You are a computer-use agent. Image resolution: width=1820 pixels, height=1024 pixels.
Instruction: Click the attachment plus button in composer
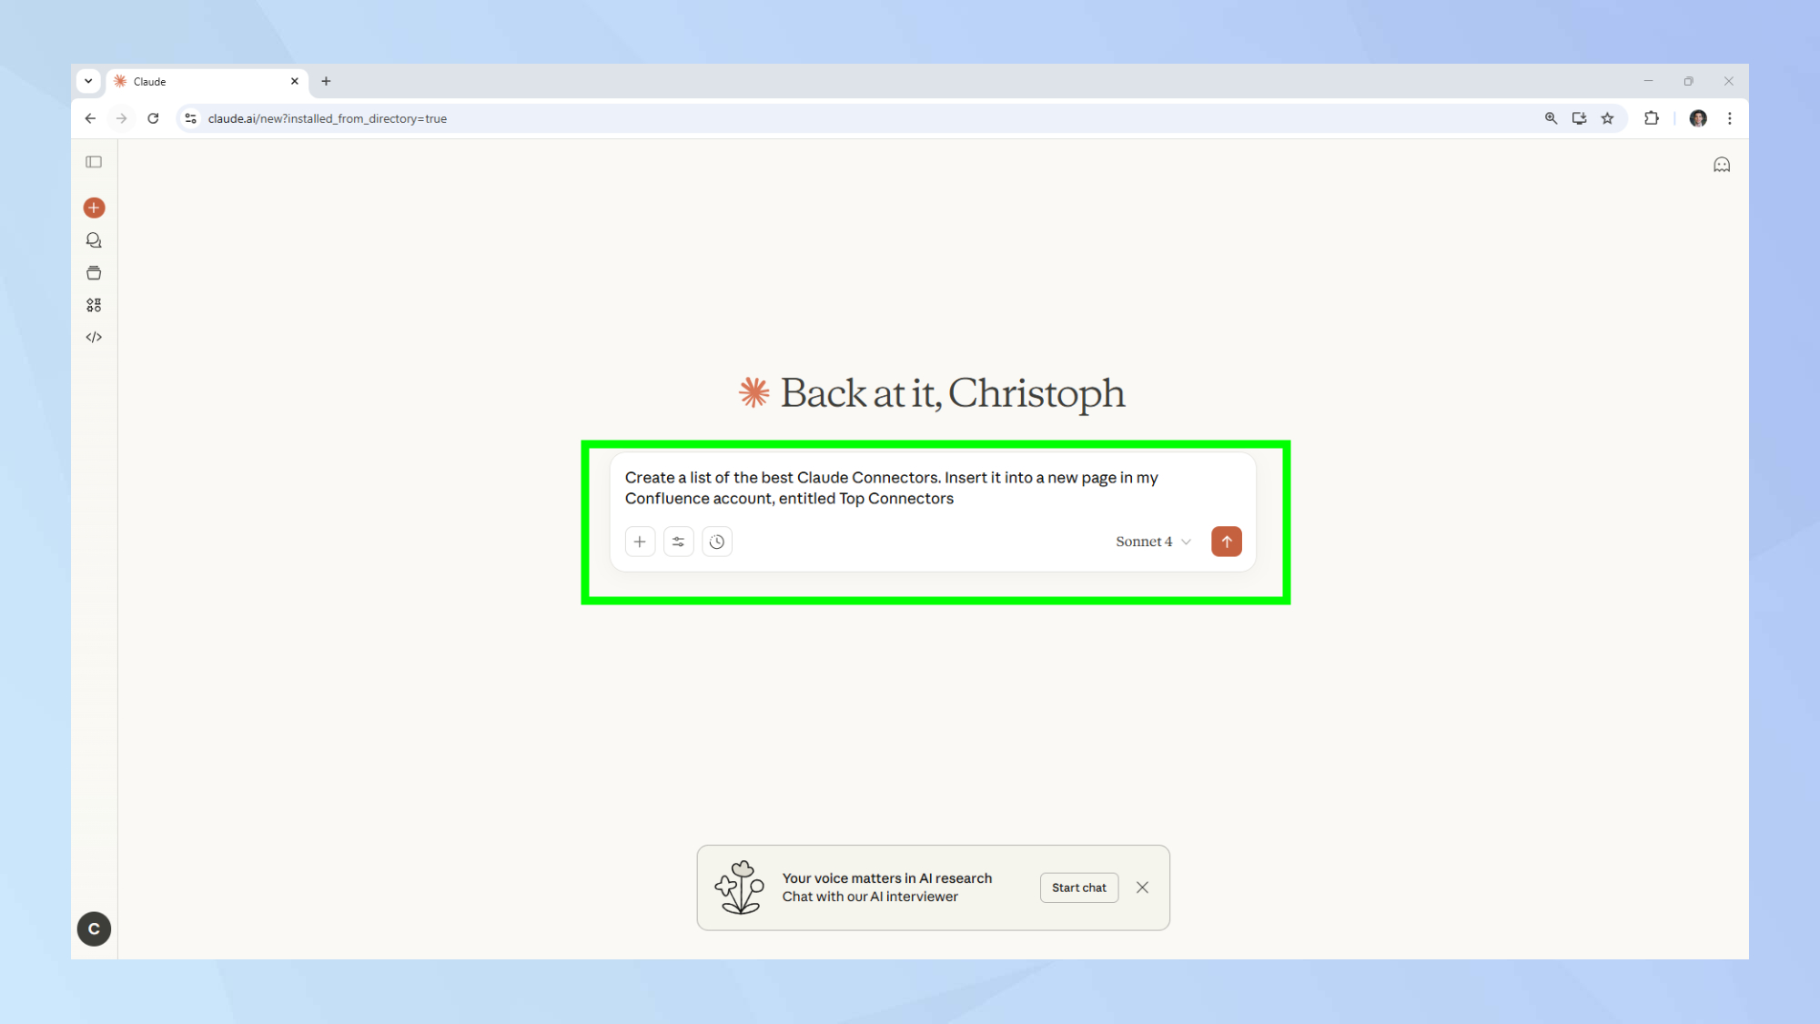coord(640,542)
